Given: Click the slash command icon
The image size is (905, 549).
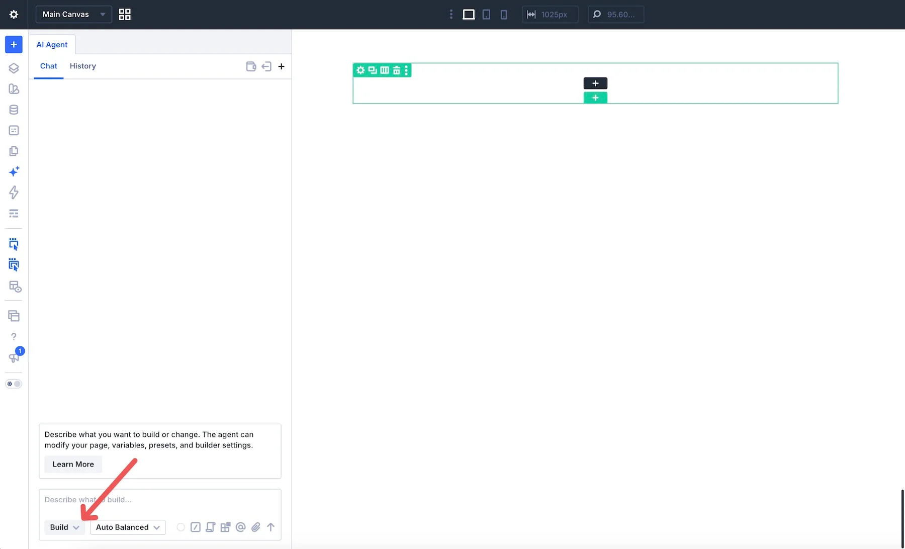Looking at the screenshot, I should [x=196, y=527].
